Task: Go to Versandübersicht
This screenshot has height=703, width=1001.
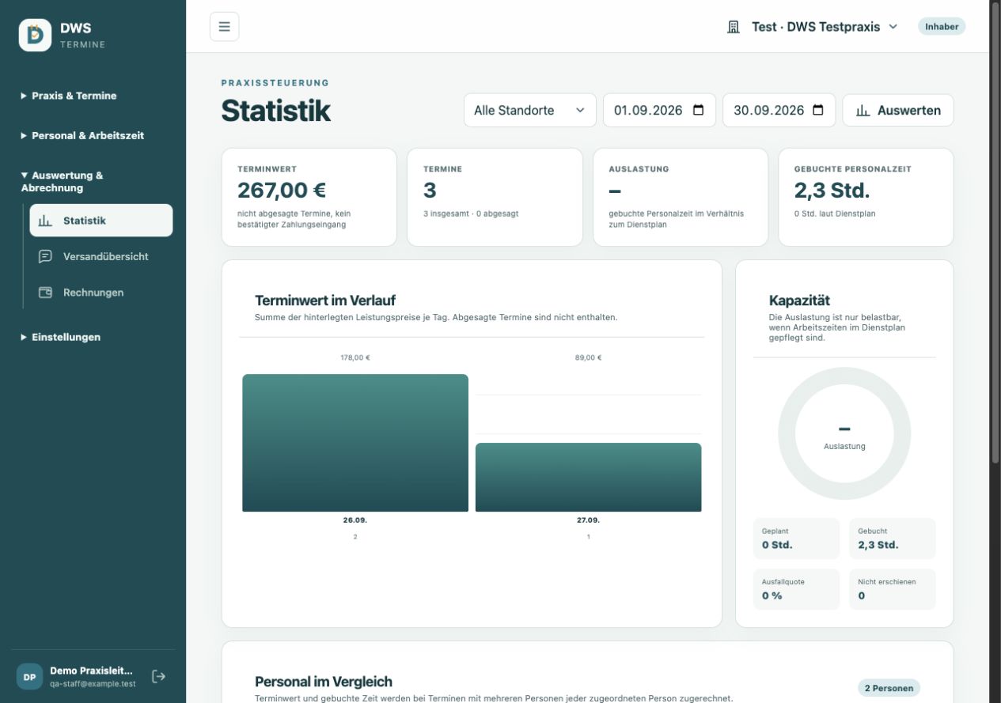Action: pos(101,256)
